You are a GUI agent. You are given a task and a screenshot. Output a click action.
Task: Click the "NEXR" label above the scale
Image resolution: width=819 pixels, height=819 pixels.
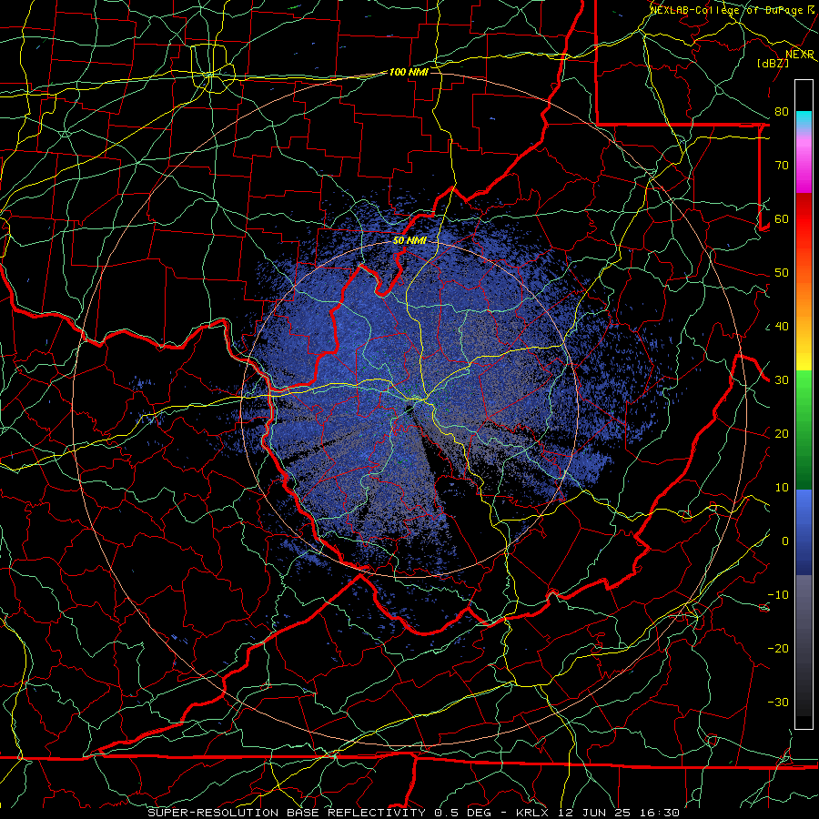(800, 55)
